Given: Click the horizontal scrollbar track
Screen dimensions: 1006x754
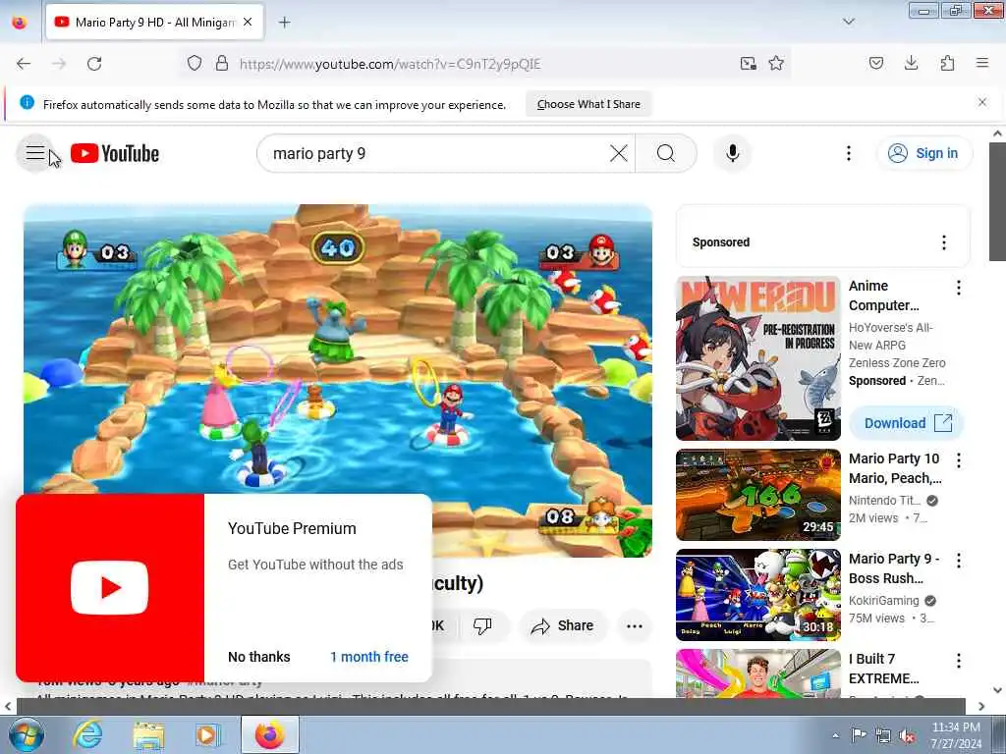Looking at the screenshot, I should (490, 706).
